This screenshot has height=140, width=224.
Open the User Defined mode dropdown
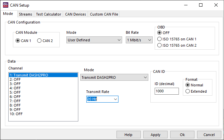pos(94,40)
